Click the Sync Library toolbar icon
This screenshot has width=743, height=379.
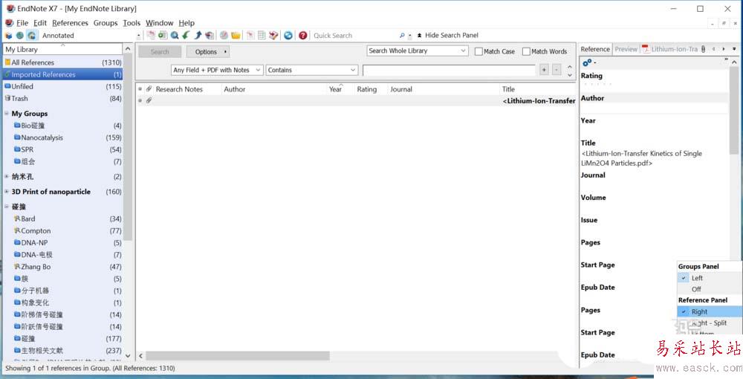(288, 36)
